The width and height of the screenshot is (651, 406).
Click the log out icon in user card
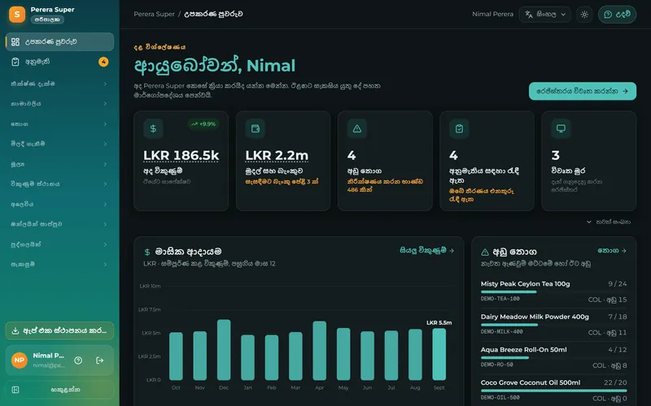(99, 361)
